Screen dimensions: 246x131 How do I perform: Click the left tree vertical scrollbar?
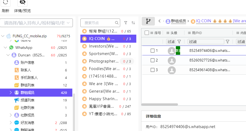point(74,112)
